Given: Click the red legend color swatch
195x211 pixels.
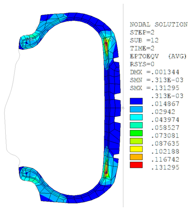Looking at the screenshot, I should pos(136,165).
